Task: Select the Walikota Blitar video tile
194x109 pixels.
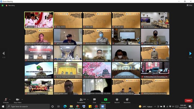Action: pos(155,70)
